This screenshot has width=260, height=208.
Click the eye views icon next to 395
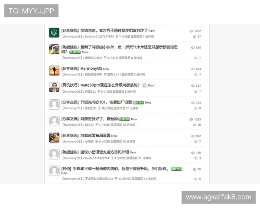coord(193,48)
